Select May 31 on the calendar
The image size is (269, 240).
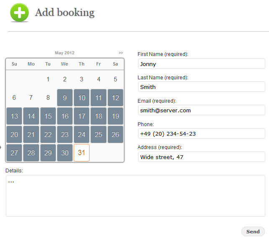(82, 153)
